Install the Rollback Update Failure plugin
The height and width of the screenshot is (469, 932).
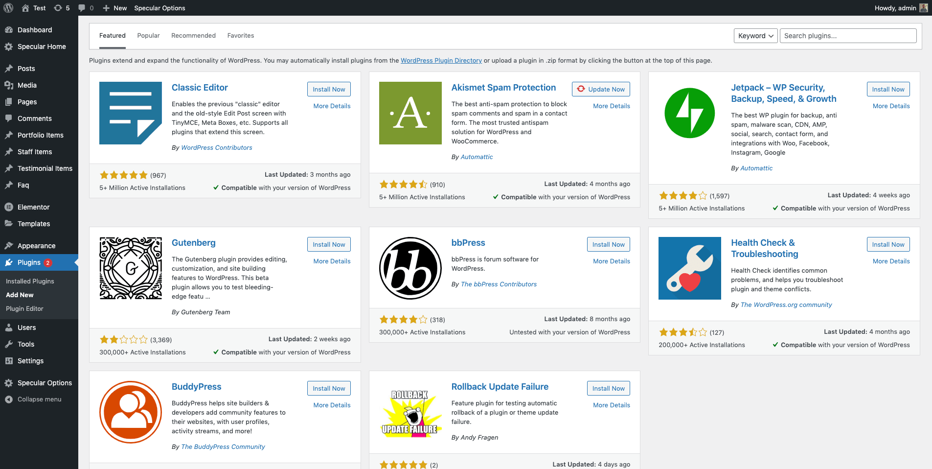point(609,388)
